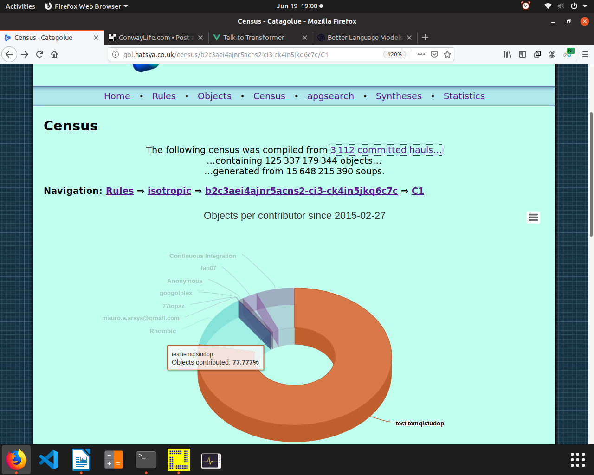Open the system power menu in the top bar

click(578, 6)
